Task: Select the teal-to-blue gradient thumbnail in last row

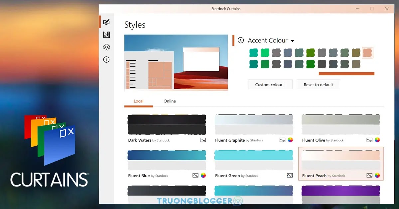Action: (254, 194)
